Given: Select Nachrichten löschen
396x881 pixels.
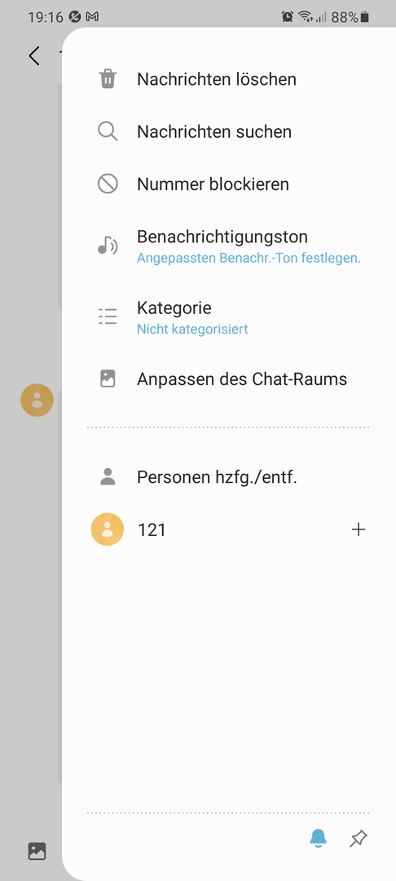Looking at the screenshot, I should point(227,79).
